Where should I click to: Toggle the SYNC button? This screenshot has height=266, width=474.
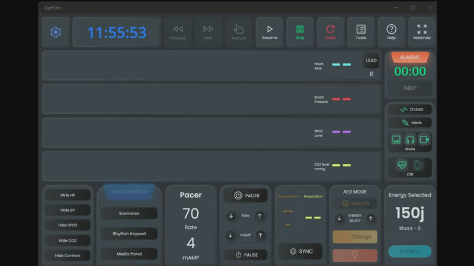click(x=301, y=251)
